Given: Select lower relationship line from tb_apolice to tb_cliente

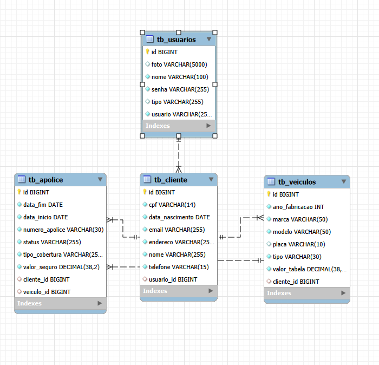Looking at the screenshot, I should pos(123,267).
